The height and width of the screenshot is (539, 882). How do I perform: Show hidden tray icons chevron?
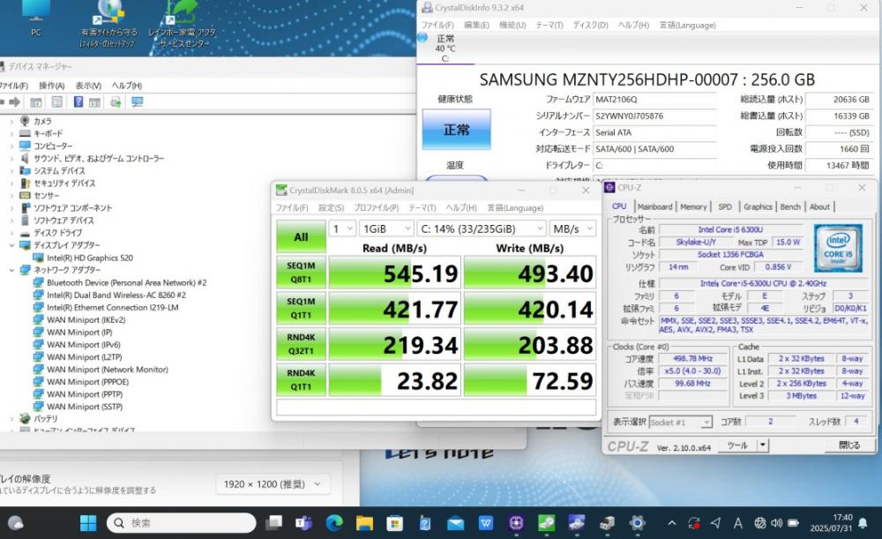[x=671, y=523]
